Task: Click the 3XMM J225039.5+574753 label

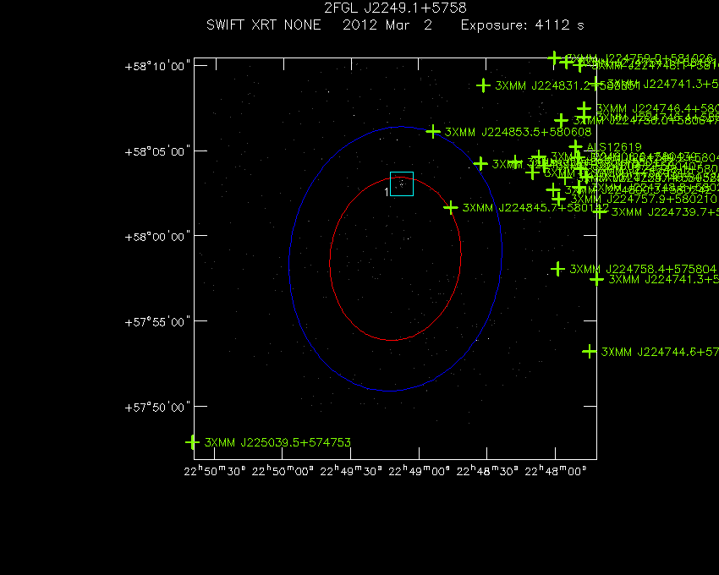Action: tap(277, 442)
